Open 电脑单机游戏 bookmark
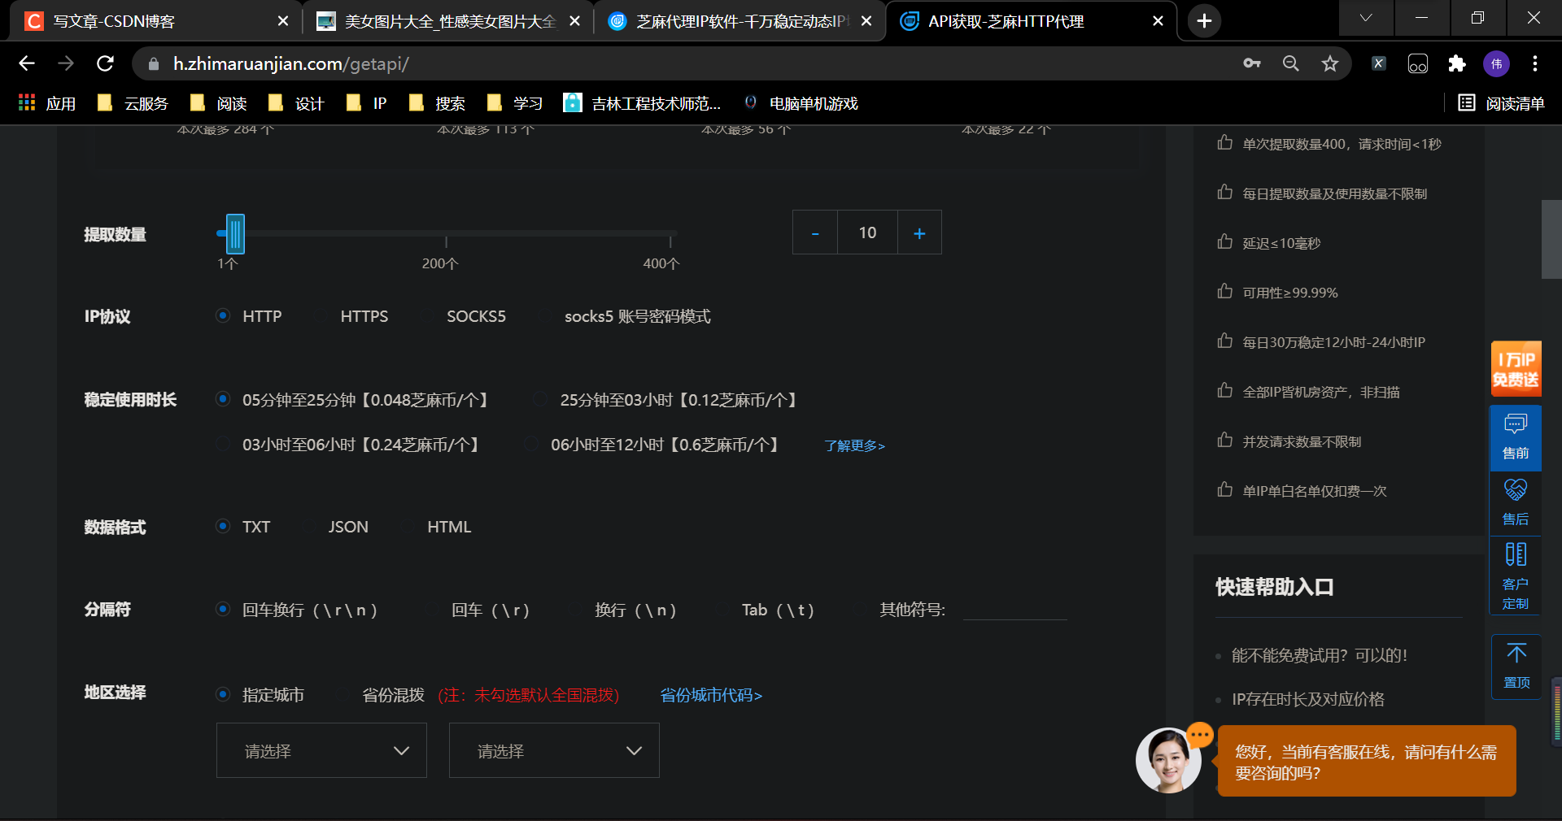1562x821 pixels. tap(801, 103)
